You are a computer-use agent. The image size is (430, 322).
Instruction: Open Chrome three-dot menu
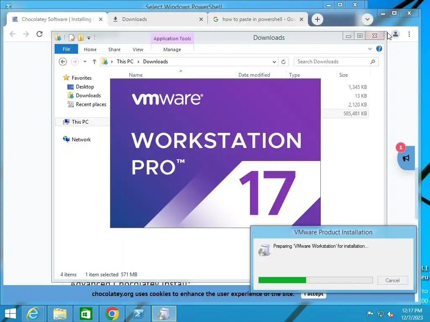point(409,34)
